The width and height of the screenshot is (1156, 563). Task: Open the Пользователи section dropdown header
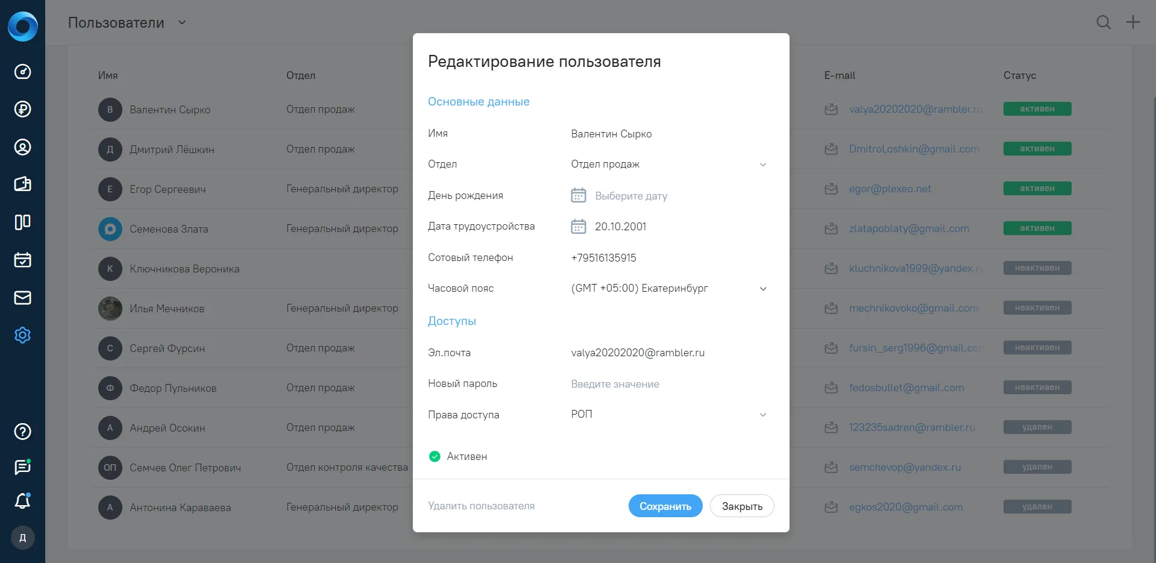(x=127, y=23)
